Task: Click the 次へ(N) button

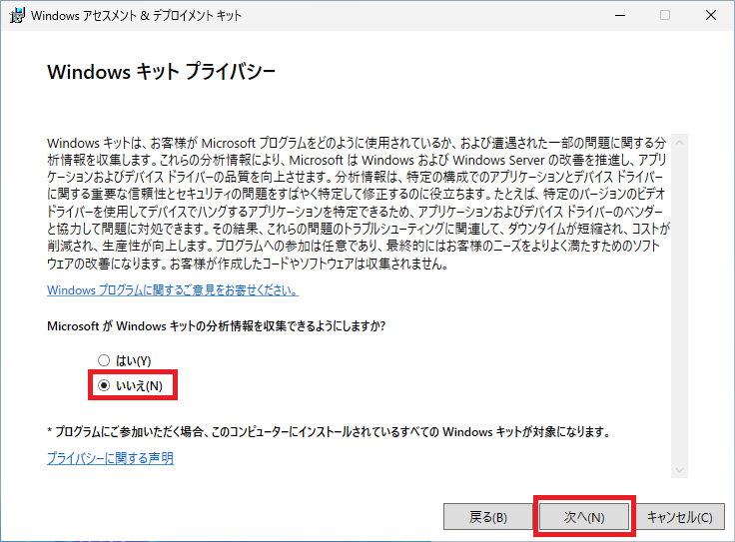Action: click(x=583, y=517)
